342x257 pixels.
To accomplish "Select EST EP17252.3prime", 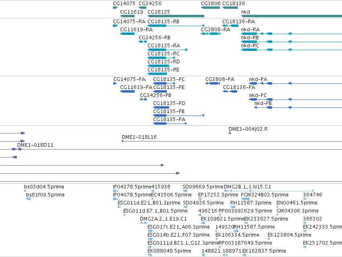I will pos(200,199).
